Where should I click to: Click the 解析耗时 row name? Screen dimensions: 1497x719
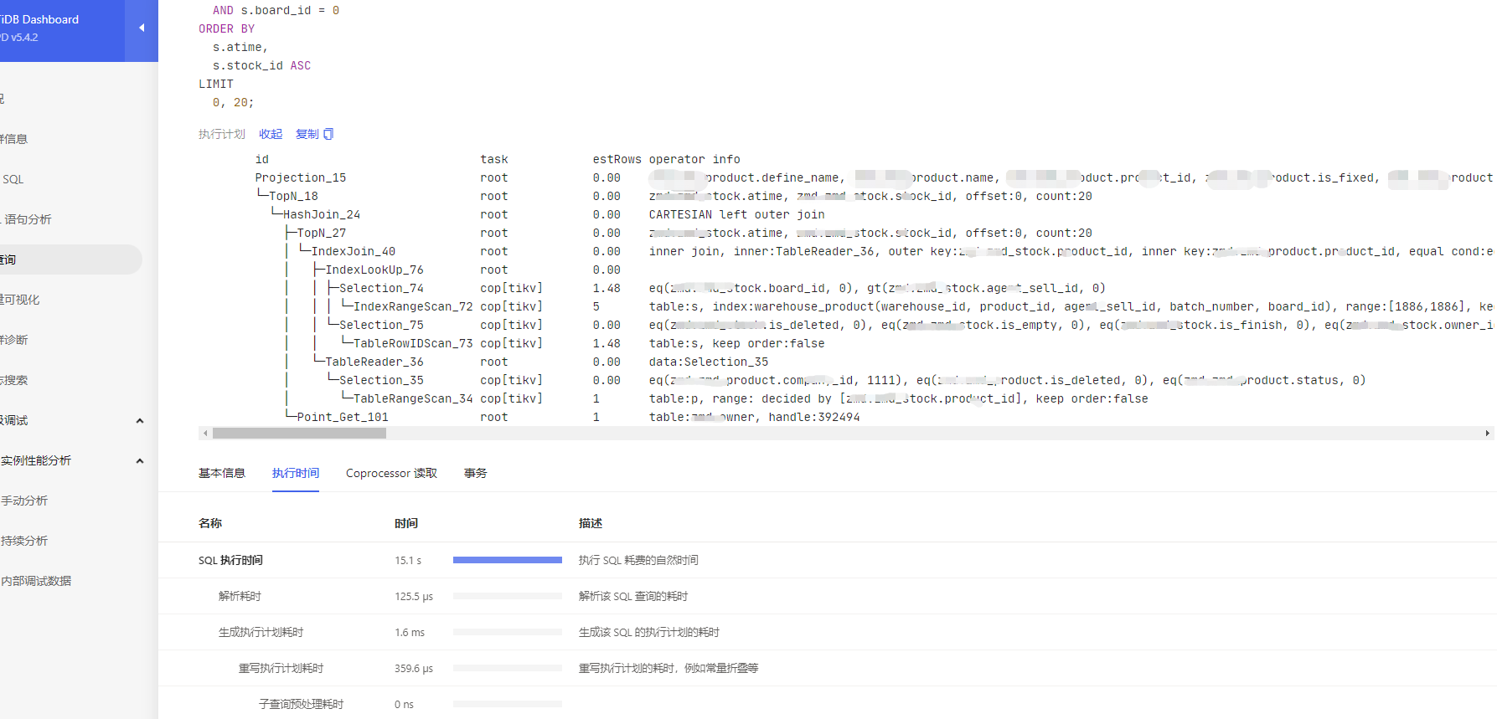pyautogui.click(x=240, y=596)
